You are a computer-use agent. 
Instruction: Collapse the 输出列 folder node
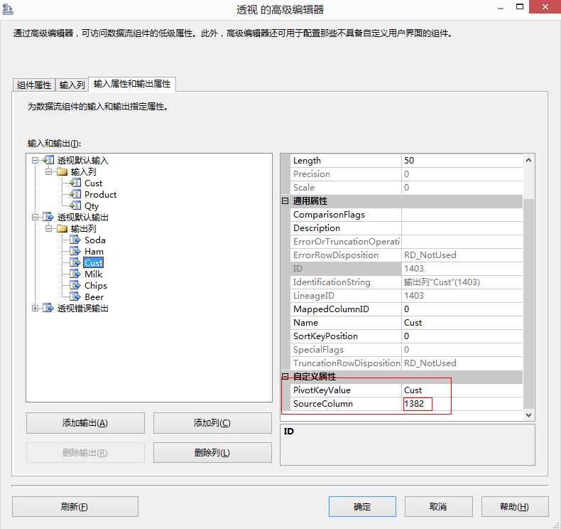pyautogui.click(x=48, y=228)
